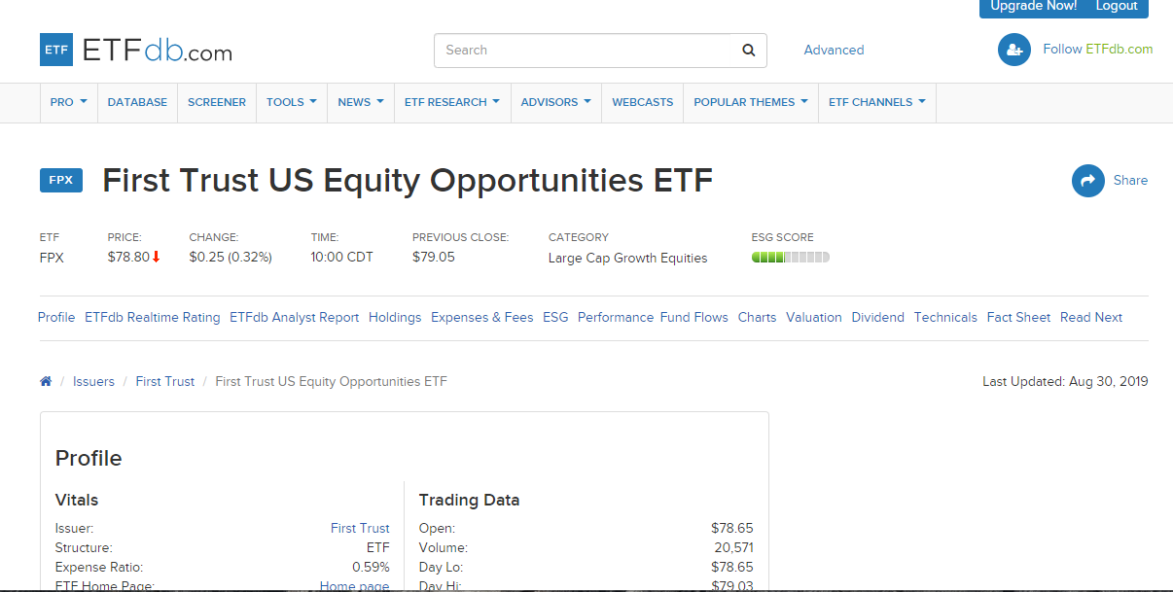The image size is (1173, 592).
Task: Open the Advanced search link
Action: click(834, 51)
